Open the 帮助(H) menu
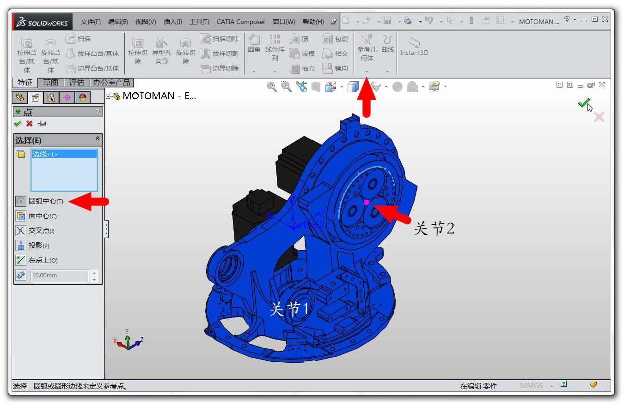 click(x=313, y=22)
